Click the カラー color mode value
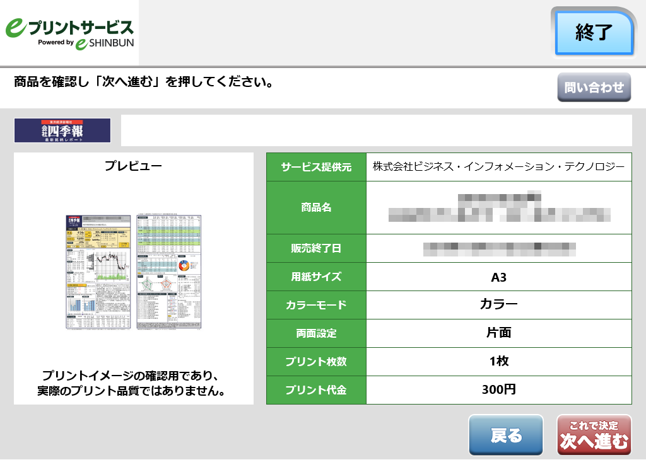The height and width of the screenshot is (460, 646). click(498, 304)
